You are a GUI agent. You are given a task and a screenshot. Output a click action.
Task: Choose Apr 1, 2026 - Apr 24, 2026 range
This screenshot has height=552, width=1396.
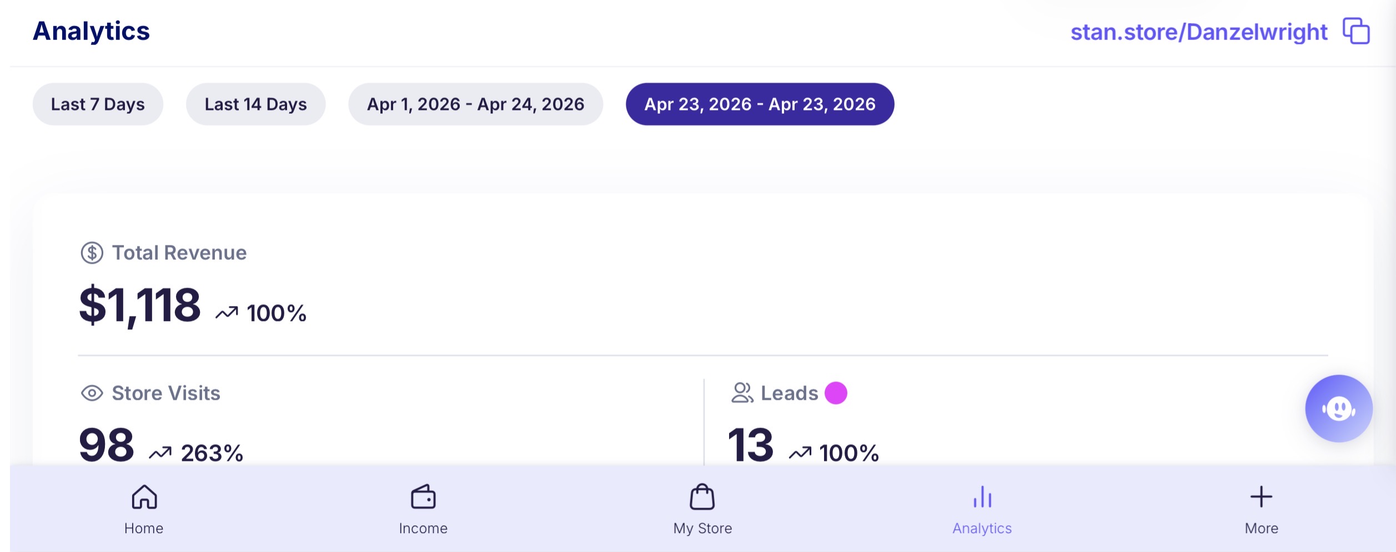point(475,104)
